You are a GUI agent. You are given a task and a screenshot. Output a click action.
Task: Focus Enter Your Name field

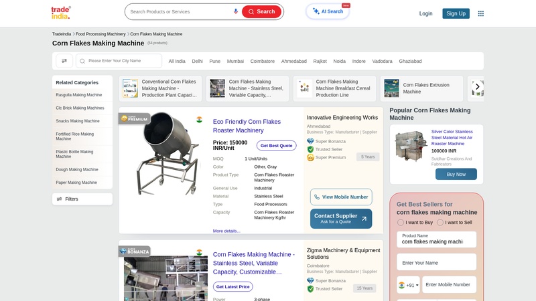point(437,263)
